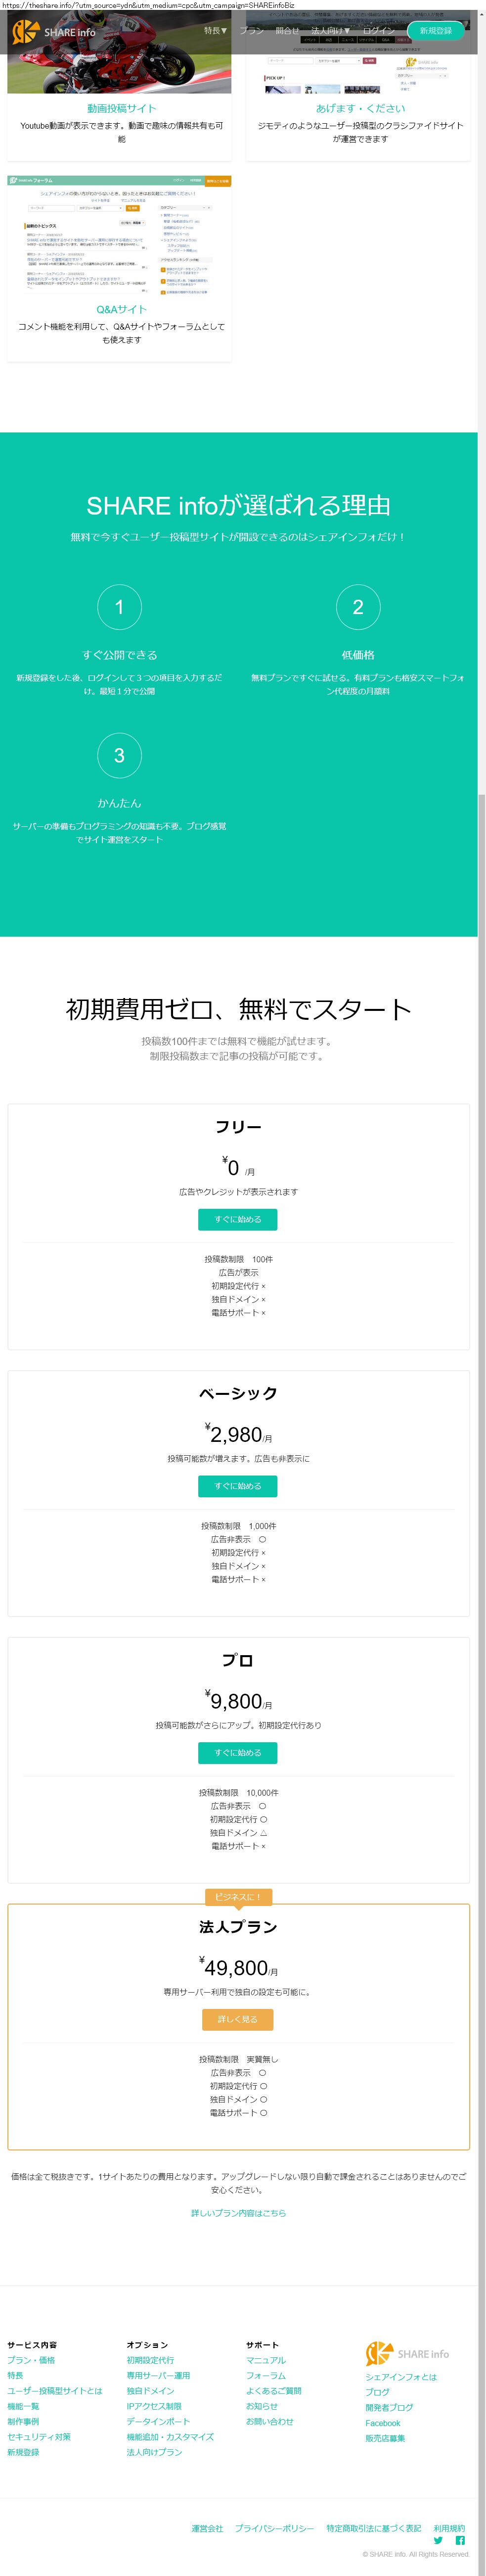Click the number 2 circle icon

click(x=358, y=607)
